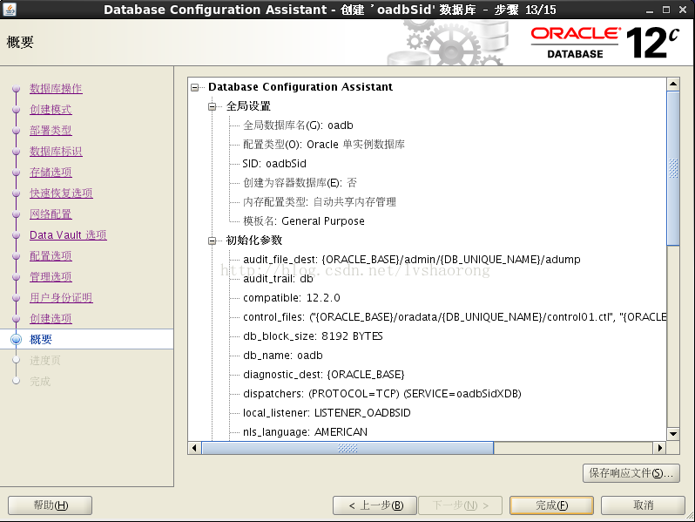Jump to the 数据库标识 step
The width and height of the screenshot is (695, 522).
[x=56, y=152]
